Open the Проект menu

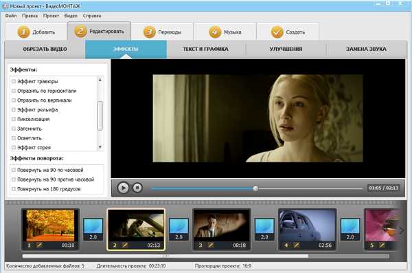pos(51,16)
